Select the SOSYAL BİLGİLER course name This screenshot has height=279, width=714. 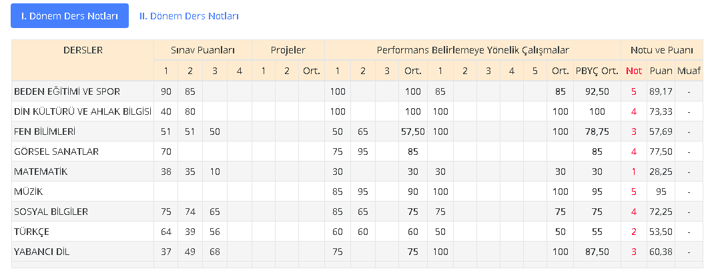coord(51,212)
